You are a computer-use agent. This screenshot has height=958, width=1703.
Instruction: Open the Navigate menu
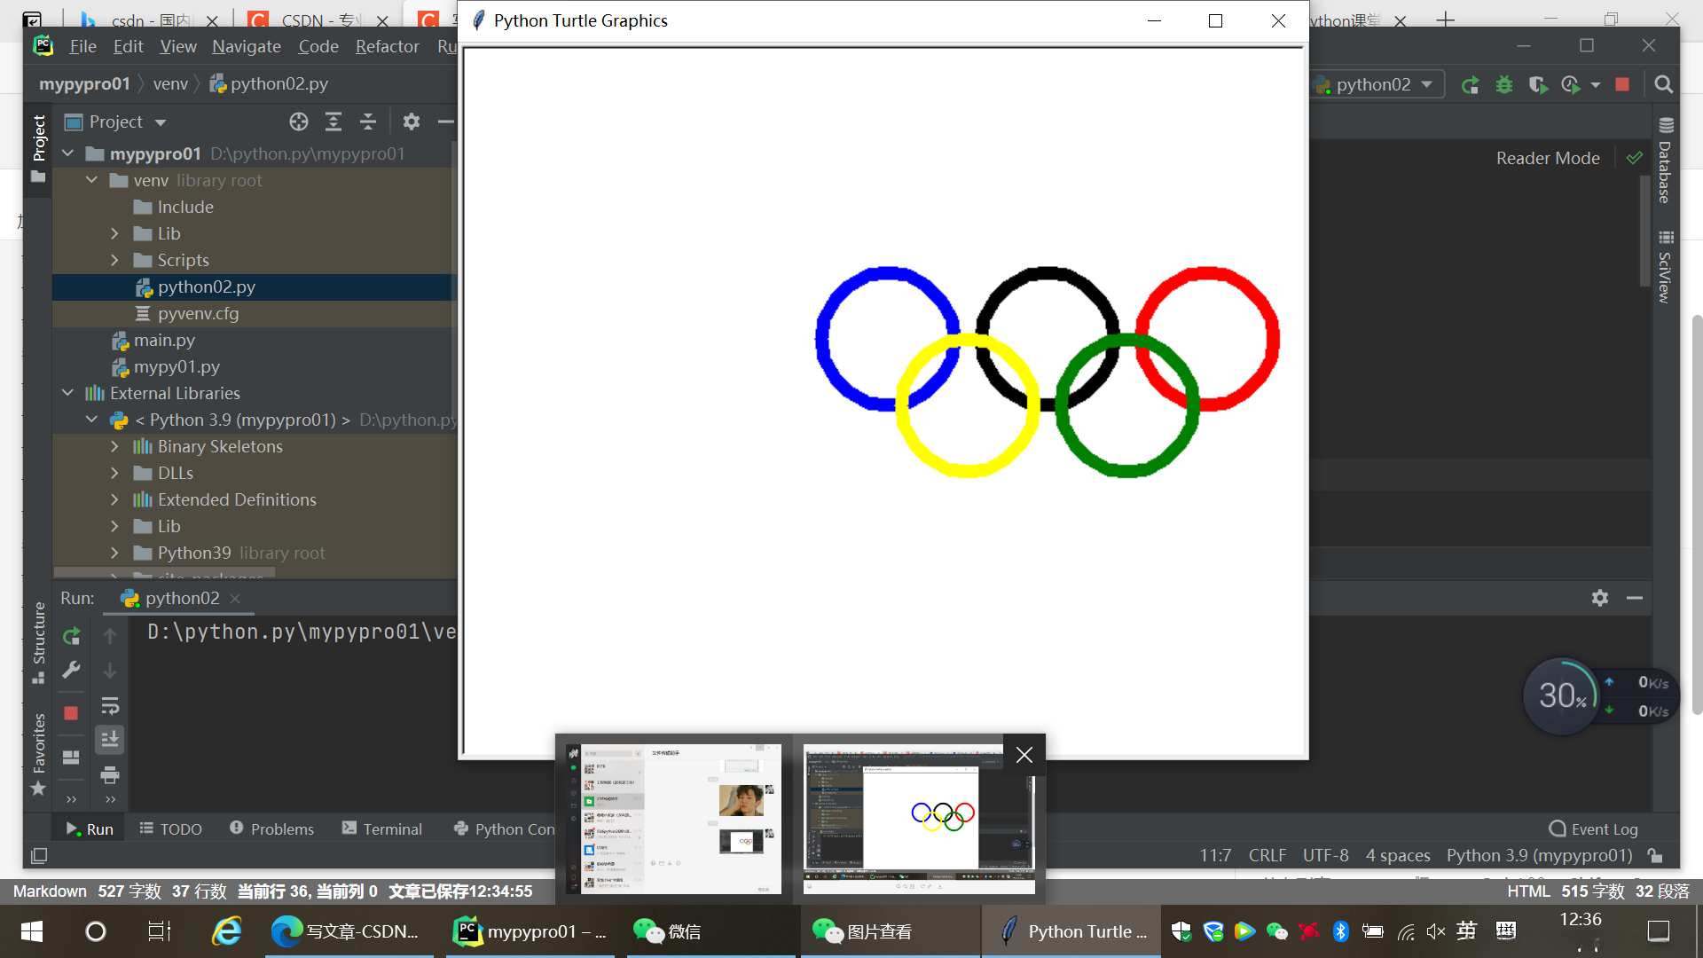pos(246,46)
